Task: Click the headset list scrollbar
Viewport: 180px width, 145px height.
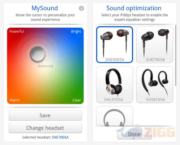Action: (176, 56)
